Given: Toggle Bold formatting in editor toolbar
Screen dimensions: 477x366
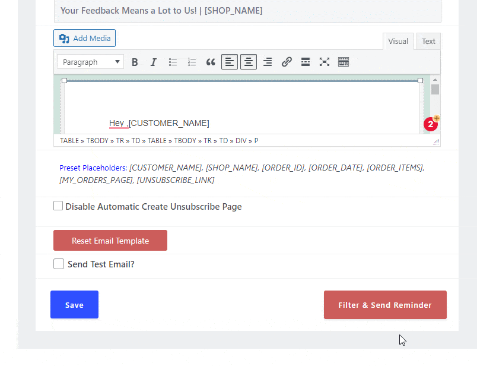Looking at the screenshot, I should tap(135, 62).
